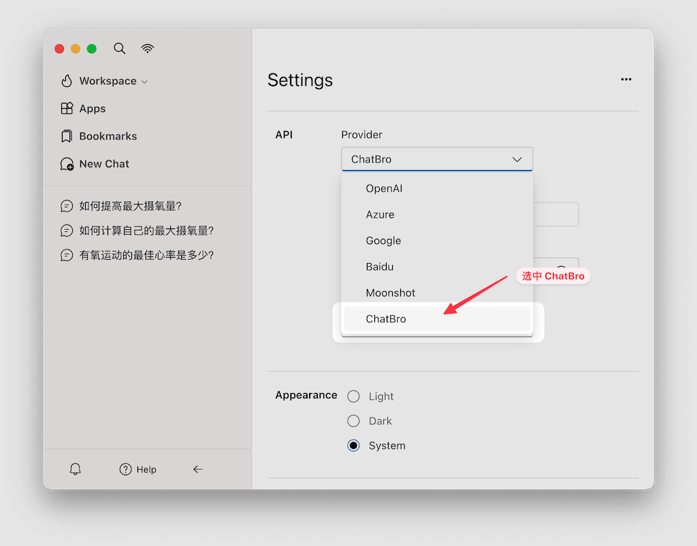Select the Light appearance radio button
Image resolution: width=697 pixels, height=546 pixels.
353,396
